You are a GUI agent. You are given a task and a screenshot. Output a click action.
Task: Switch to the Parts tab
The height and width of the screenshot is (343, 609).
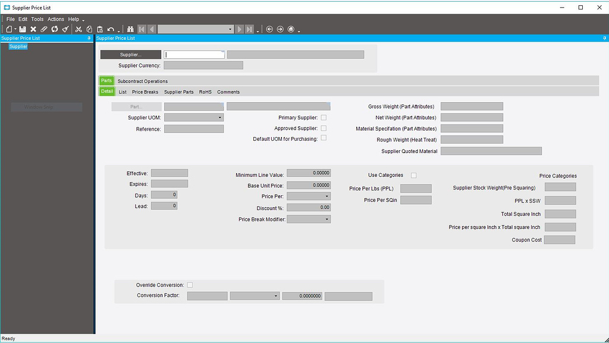pos(106,81)
